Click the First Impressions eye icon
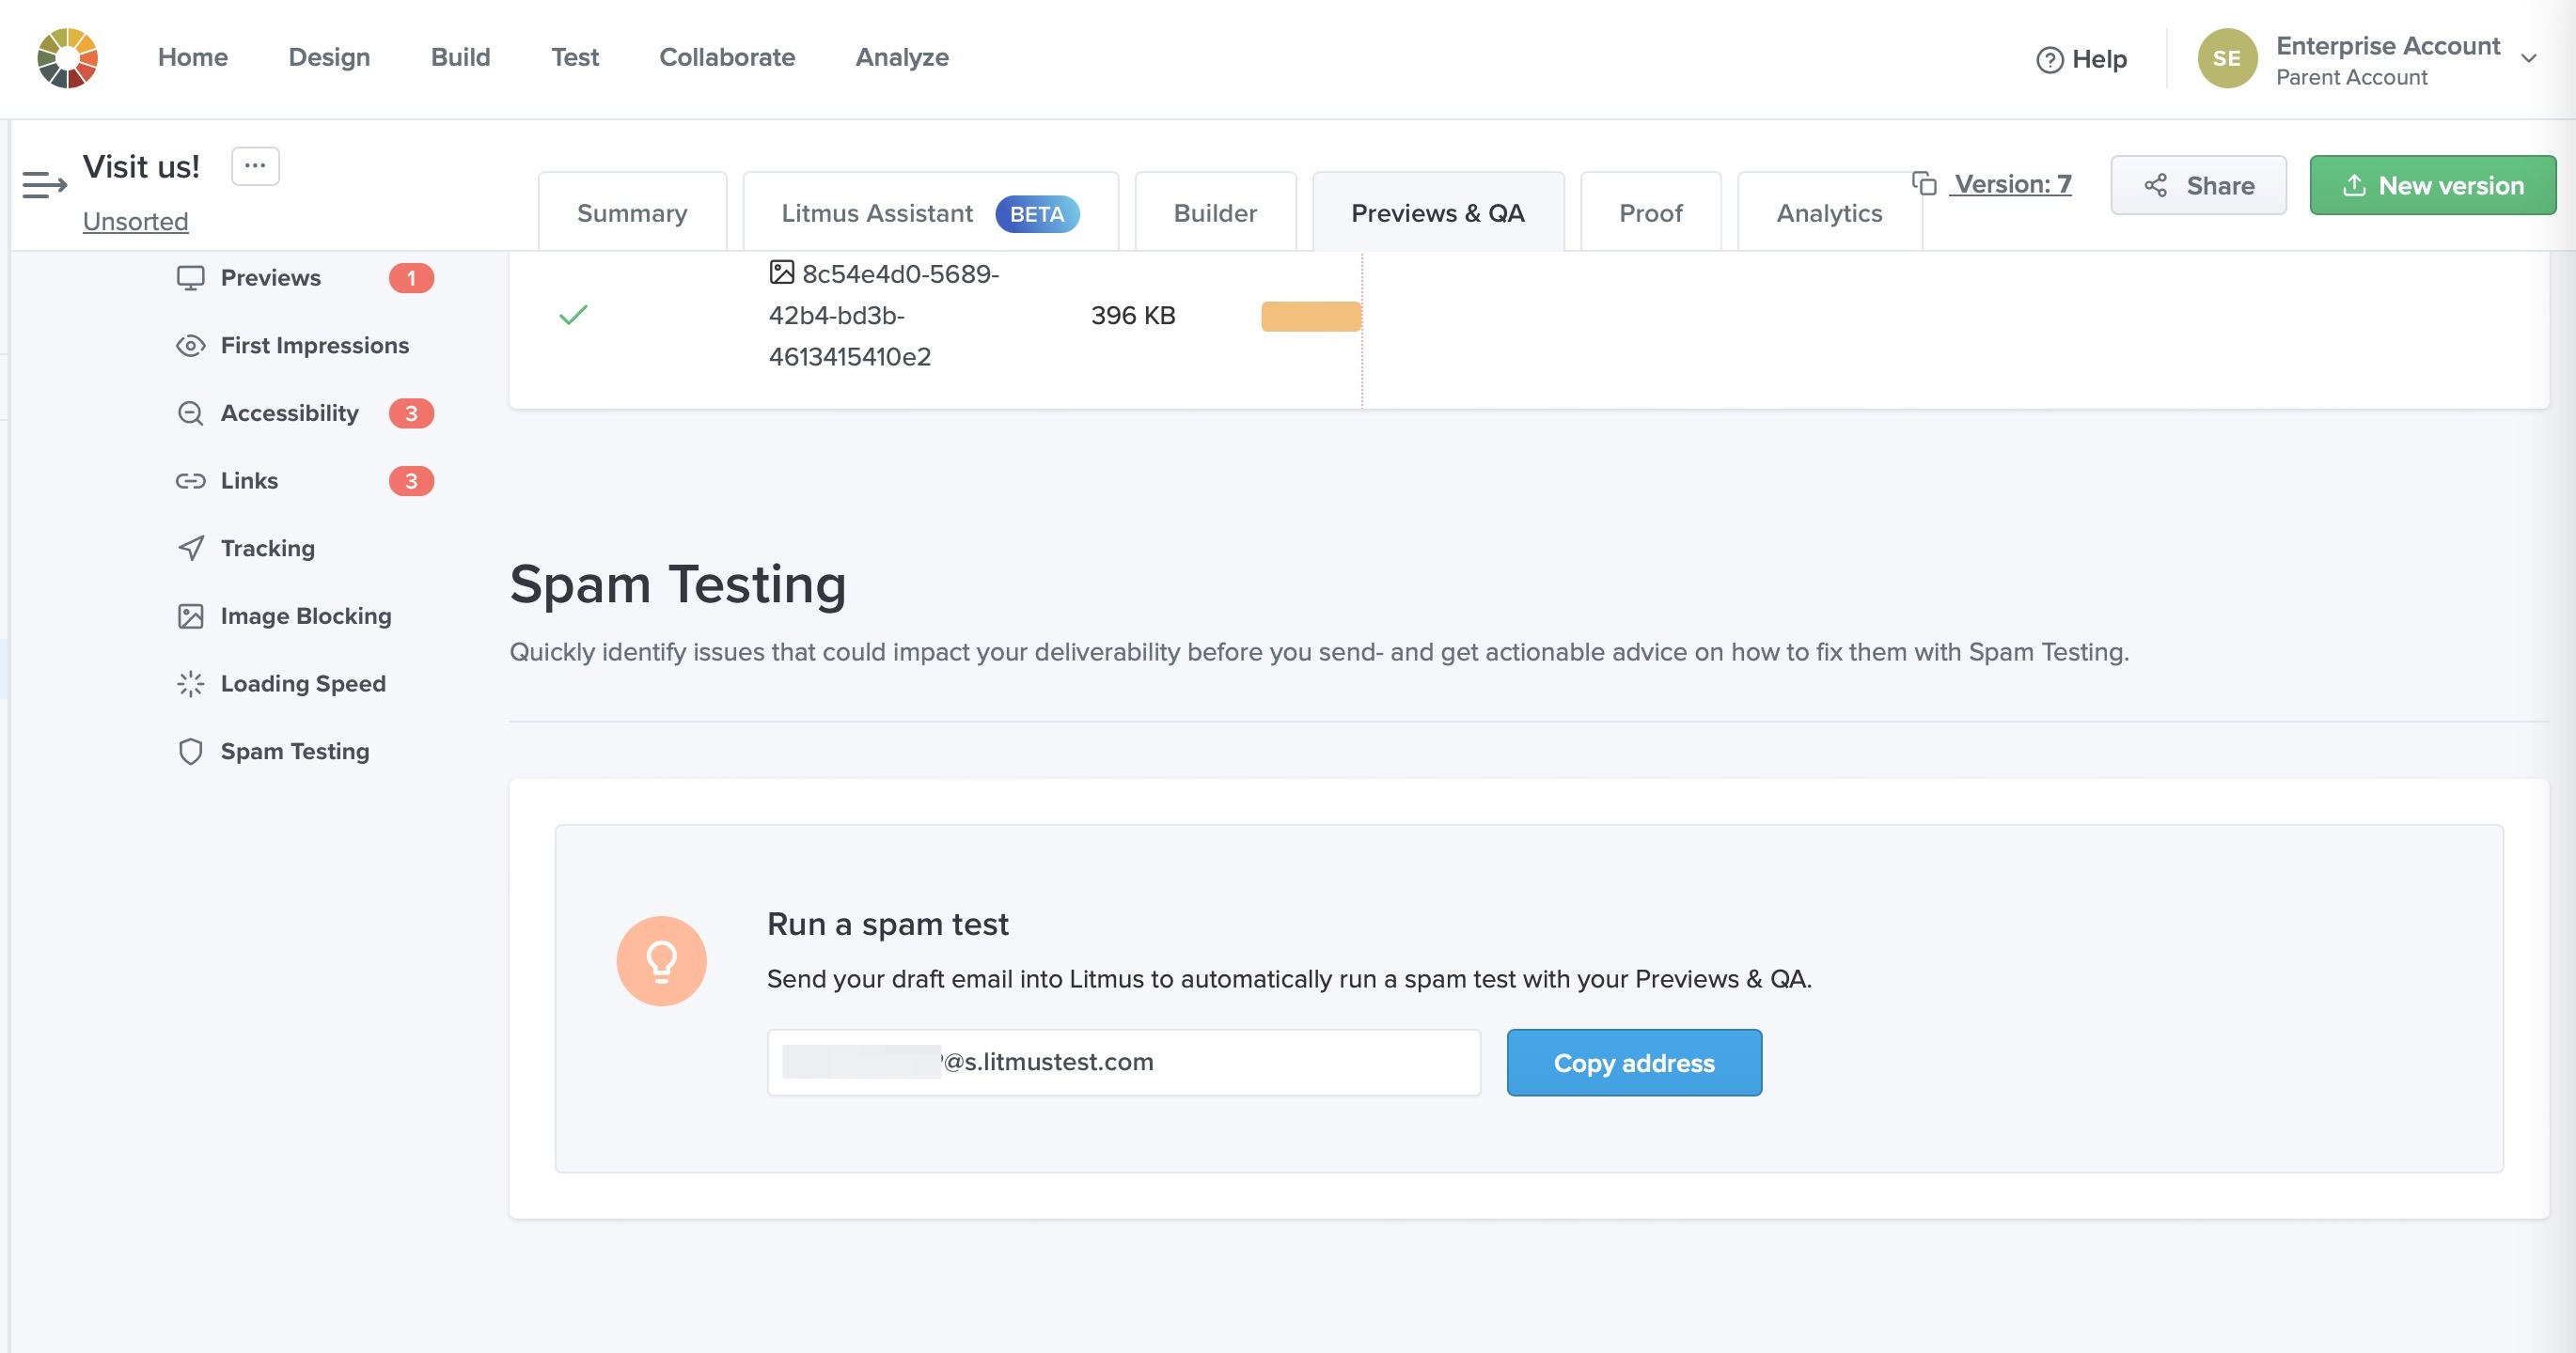The image size is (2576, 1353). point(190,346)
